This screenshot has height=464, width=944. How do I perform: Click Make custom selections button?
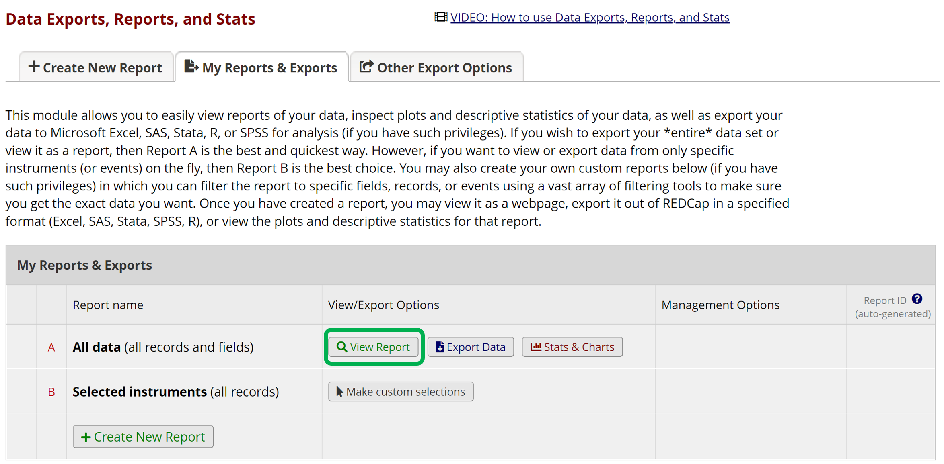pos(401,391)
